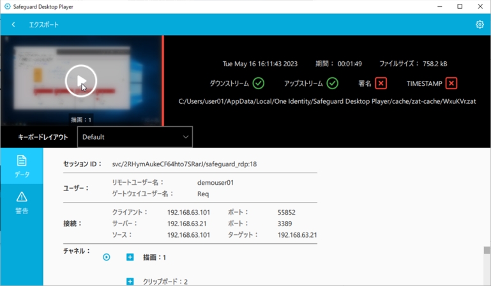Switch to the データ tab
This screenshot has width=491, height=286.
pos(22,166)
